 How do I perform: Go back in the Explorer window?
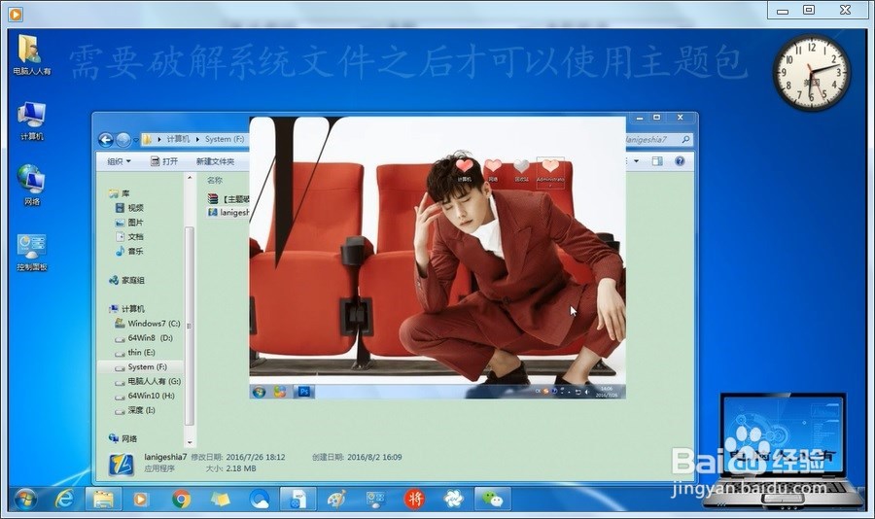point(105,140)
